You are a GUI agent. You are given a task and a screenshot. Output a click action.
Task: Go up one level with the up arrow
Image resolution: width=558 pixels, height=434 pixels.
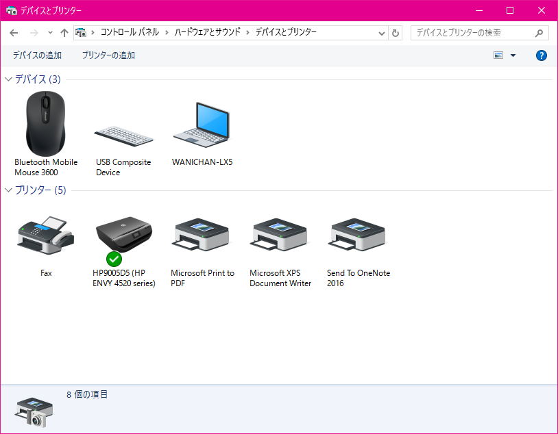[x=64, y=33]
